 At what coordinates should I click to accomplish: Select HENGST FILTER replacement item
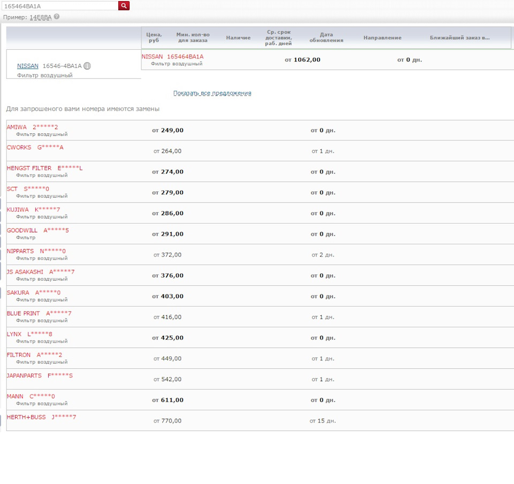click(x=260, y=172)
